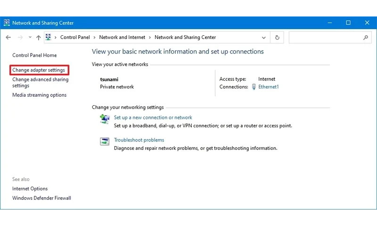Open Troubleshoot problems

point(139,140)
